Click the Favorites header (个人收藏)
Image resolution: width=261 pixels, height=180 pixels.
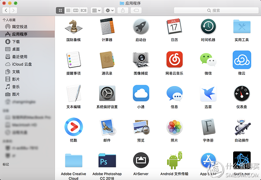(9, 20)
